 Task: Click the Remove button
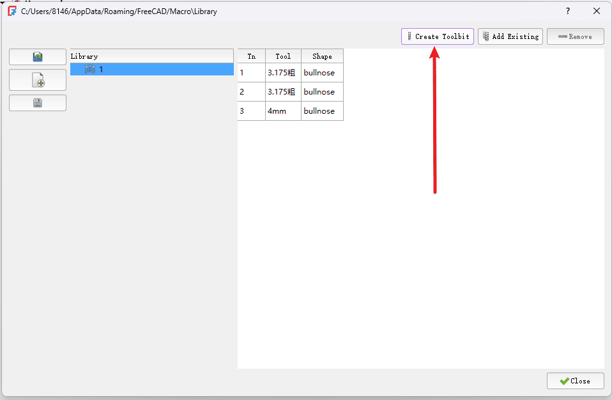coord(575,36)
